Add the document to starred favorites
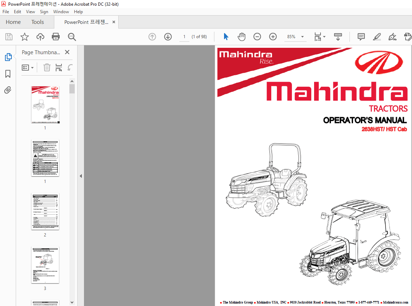The width and height of the screenshot is (412, 306). [24, 37]
